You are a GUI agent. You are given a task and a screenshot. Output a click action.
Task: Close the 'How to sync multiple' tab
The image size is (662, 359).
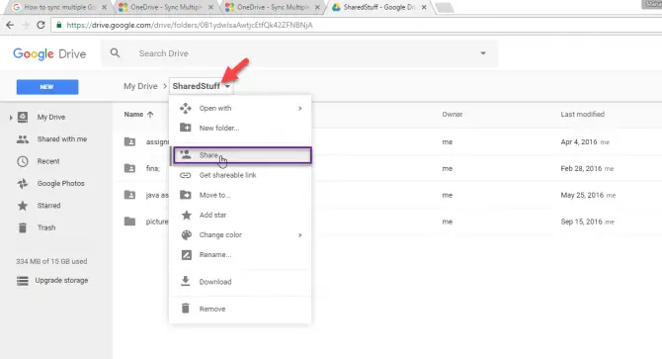pos(105,7)
